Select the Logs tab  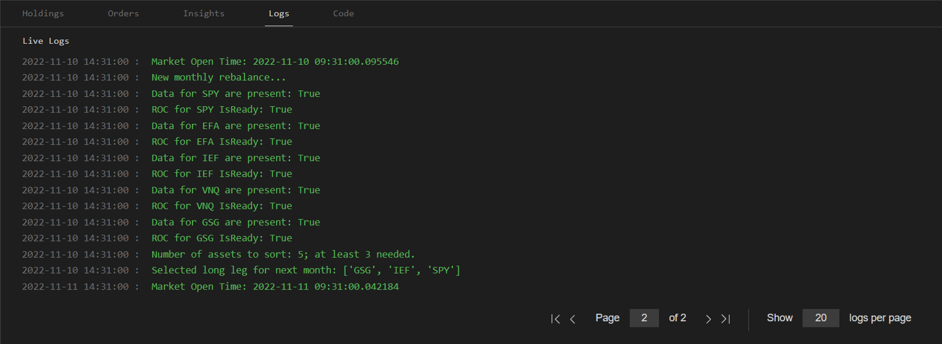pyautogui.click(x=279, y=14)
